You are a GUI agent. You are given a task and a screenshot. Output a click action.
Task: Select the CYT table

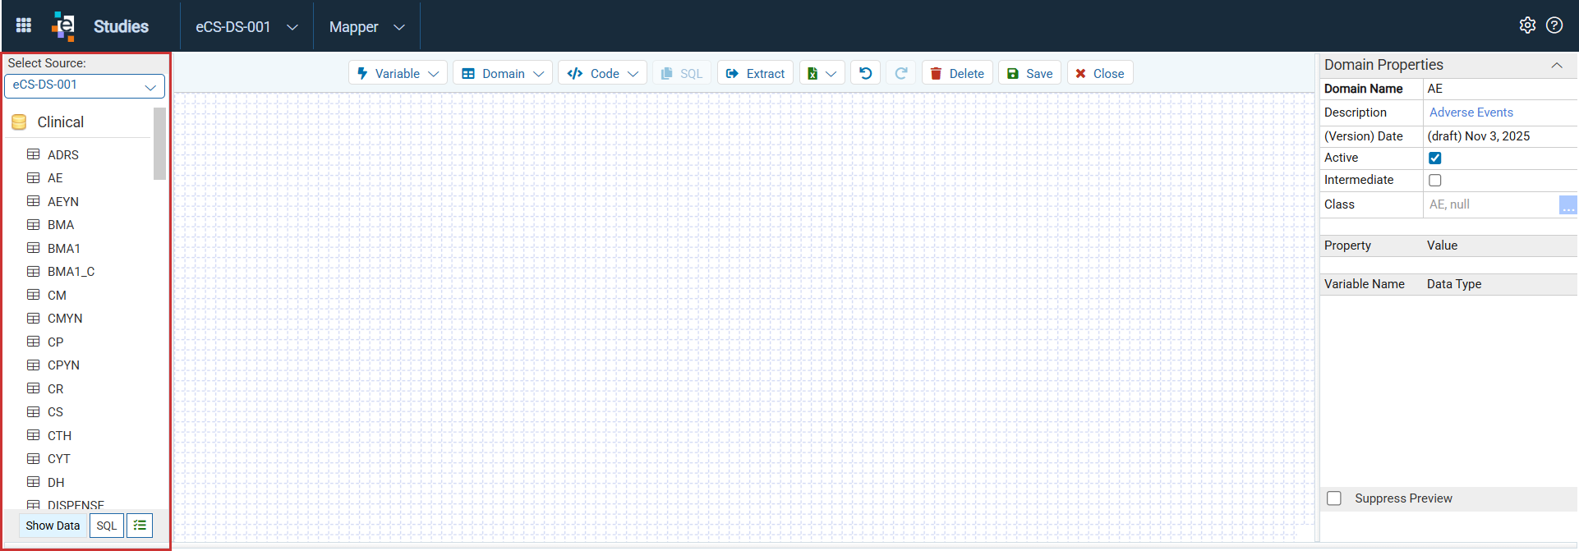coord(59,459)
